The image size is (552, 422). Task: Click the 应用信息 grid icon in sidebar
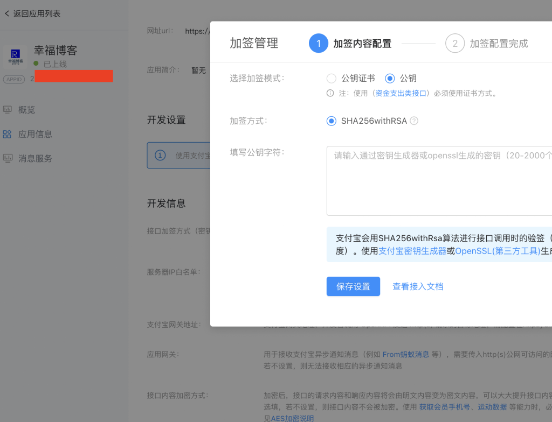[8, 134]
